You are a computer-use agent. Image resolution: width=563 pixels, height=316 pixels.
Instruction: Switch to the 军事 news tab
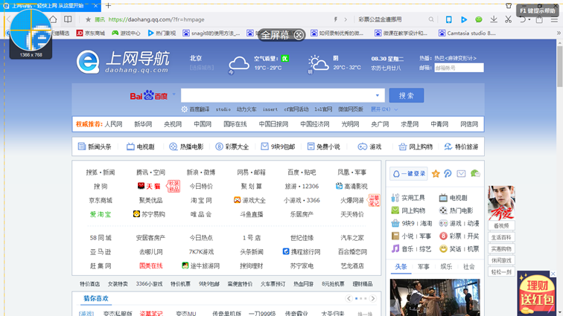point(423,266)
